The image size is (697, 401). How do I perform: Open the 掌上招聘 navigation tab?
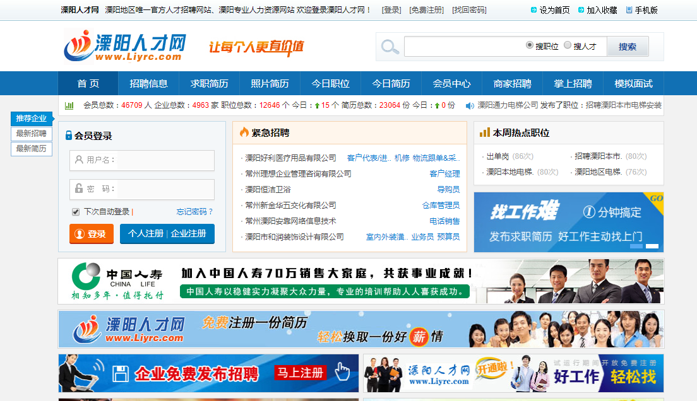click(x=573, y=83)
